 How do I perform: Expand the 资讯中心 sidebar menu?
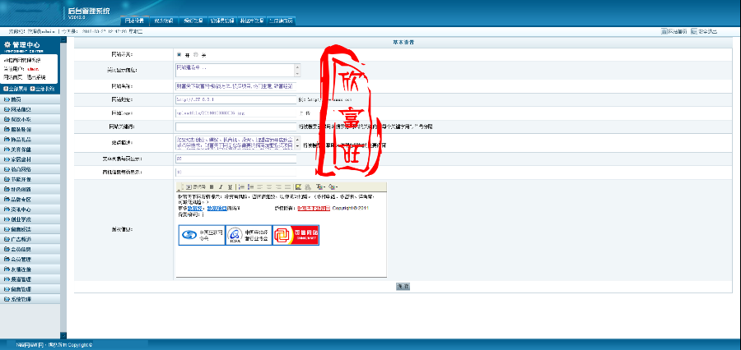coord(30,210)
